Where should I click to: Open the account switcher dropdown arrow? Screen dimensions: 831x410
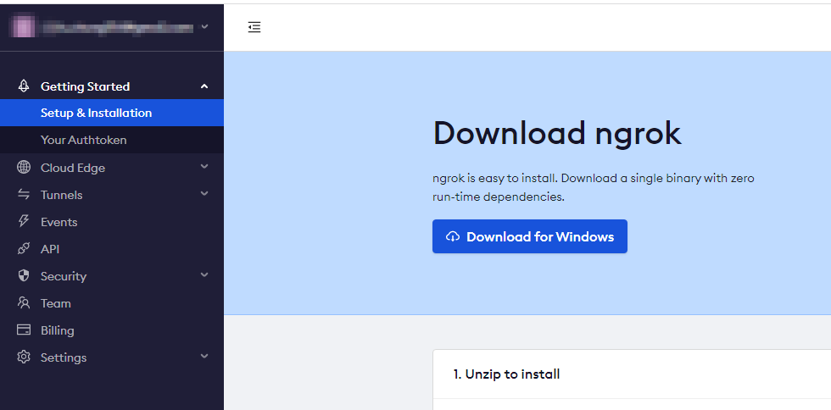(205, 26)
